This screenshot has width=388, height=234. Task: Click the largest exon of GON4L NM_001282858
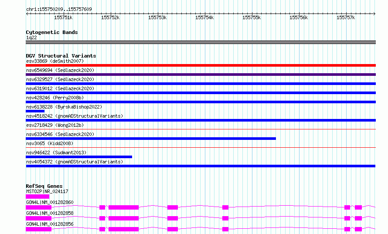tap(123, 218)
